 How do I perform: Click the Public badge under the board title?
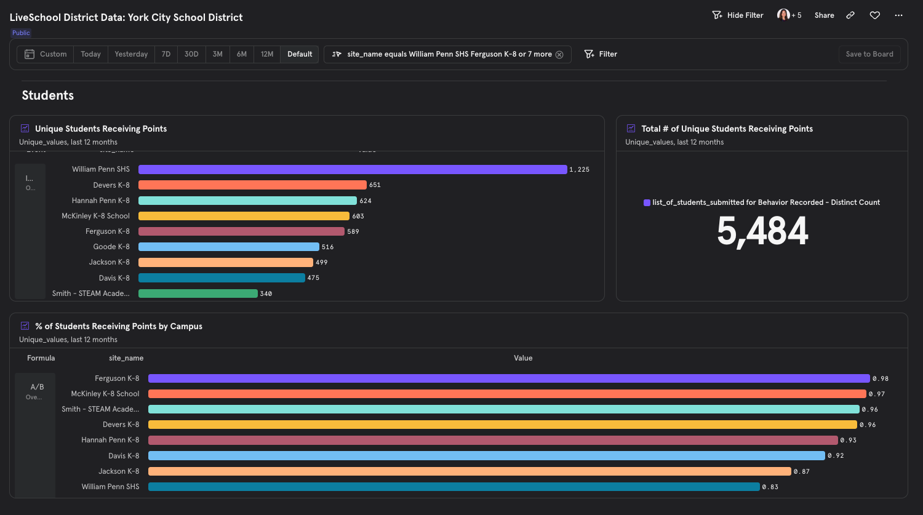point(21,33)
